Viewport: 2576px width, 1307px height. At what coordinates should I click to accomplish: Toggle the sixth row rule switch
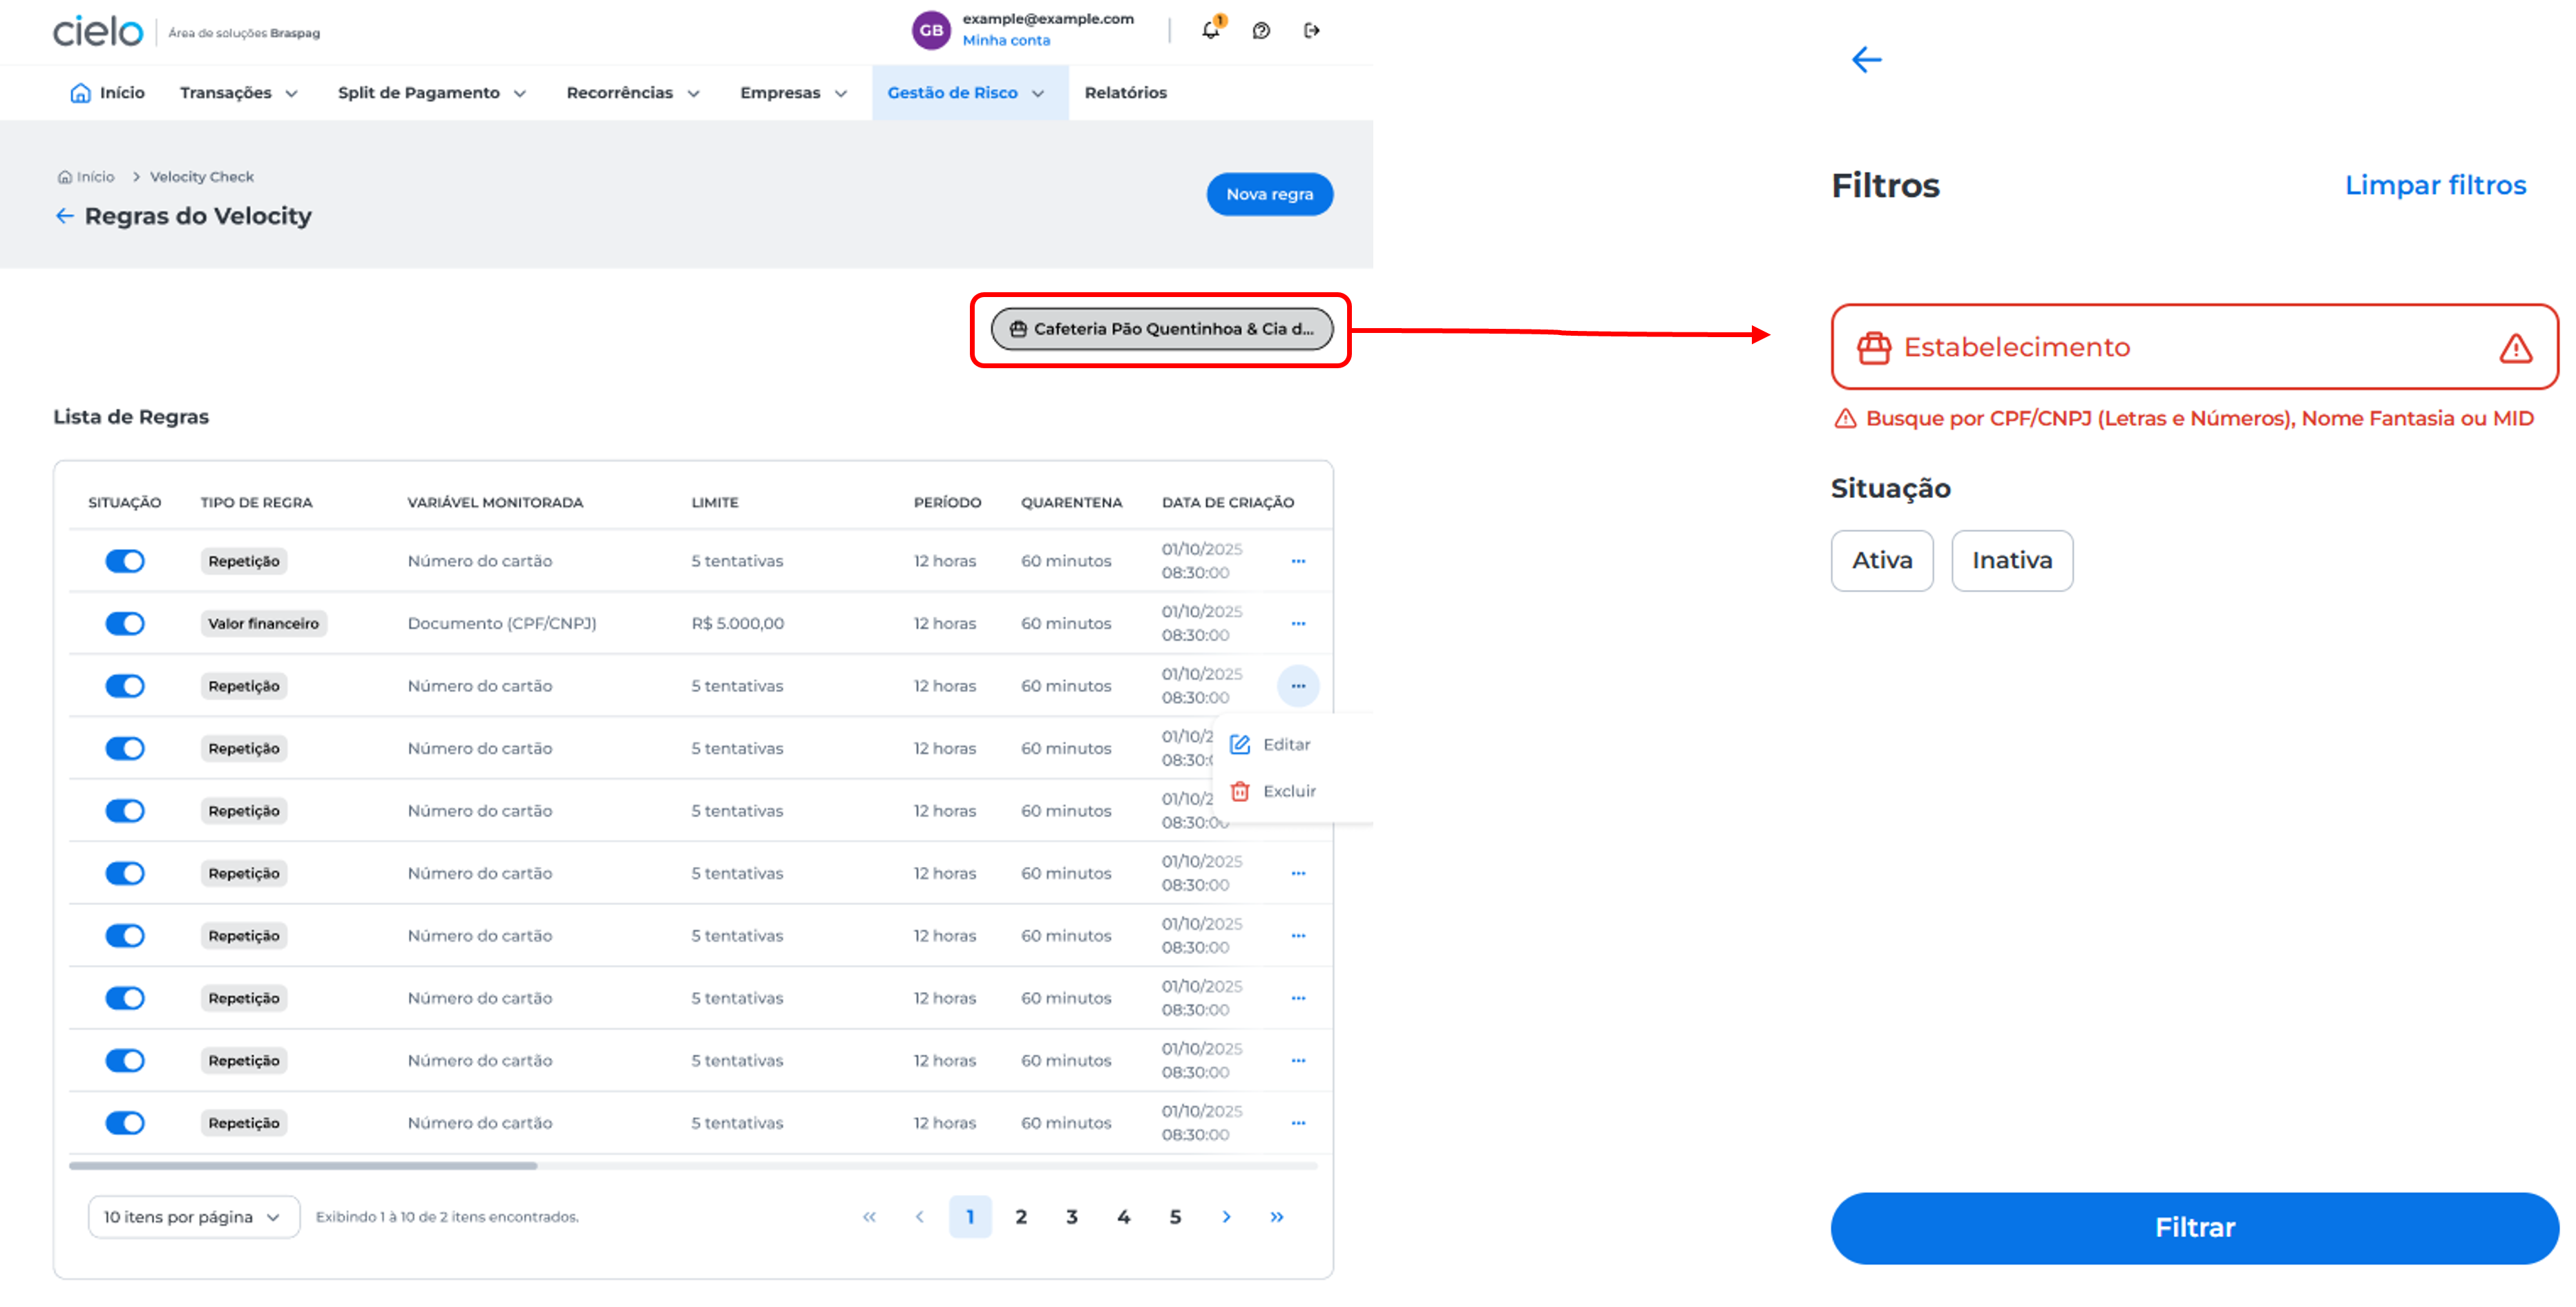pos(125,874)
